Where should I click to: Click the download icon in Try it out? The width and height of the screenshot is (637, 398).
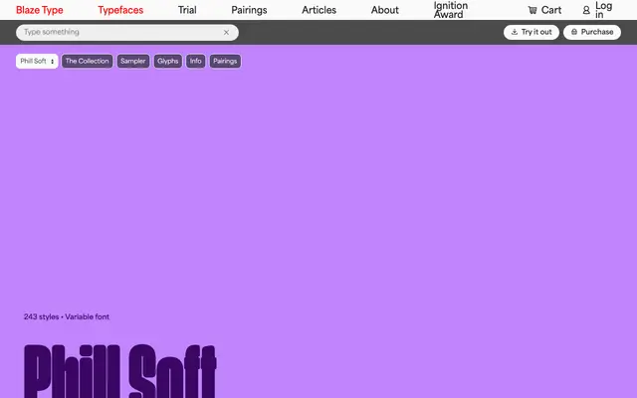[x=515, y=32]
